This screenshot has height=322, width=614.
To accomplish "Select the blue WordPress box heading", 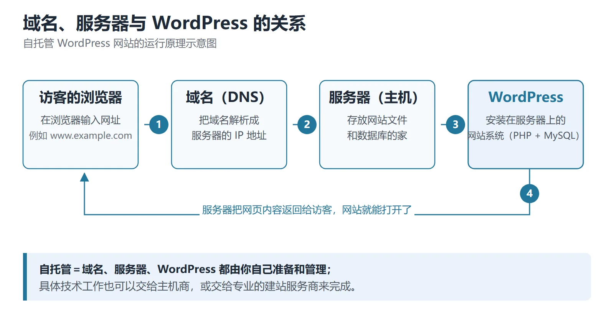I will click(526, 97).
